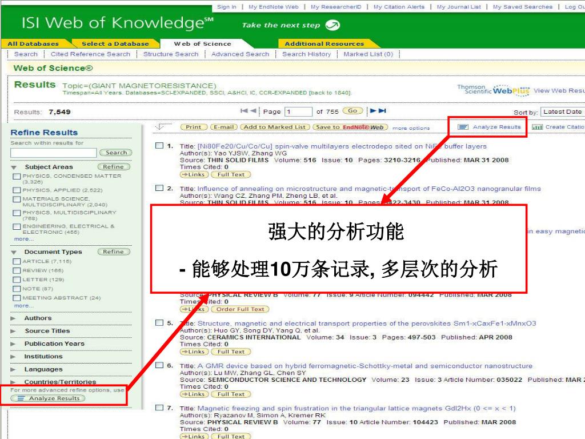Click Add to Marked List
This screenshot has height=439, width=585.
pos(275,127)
